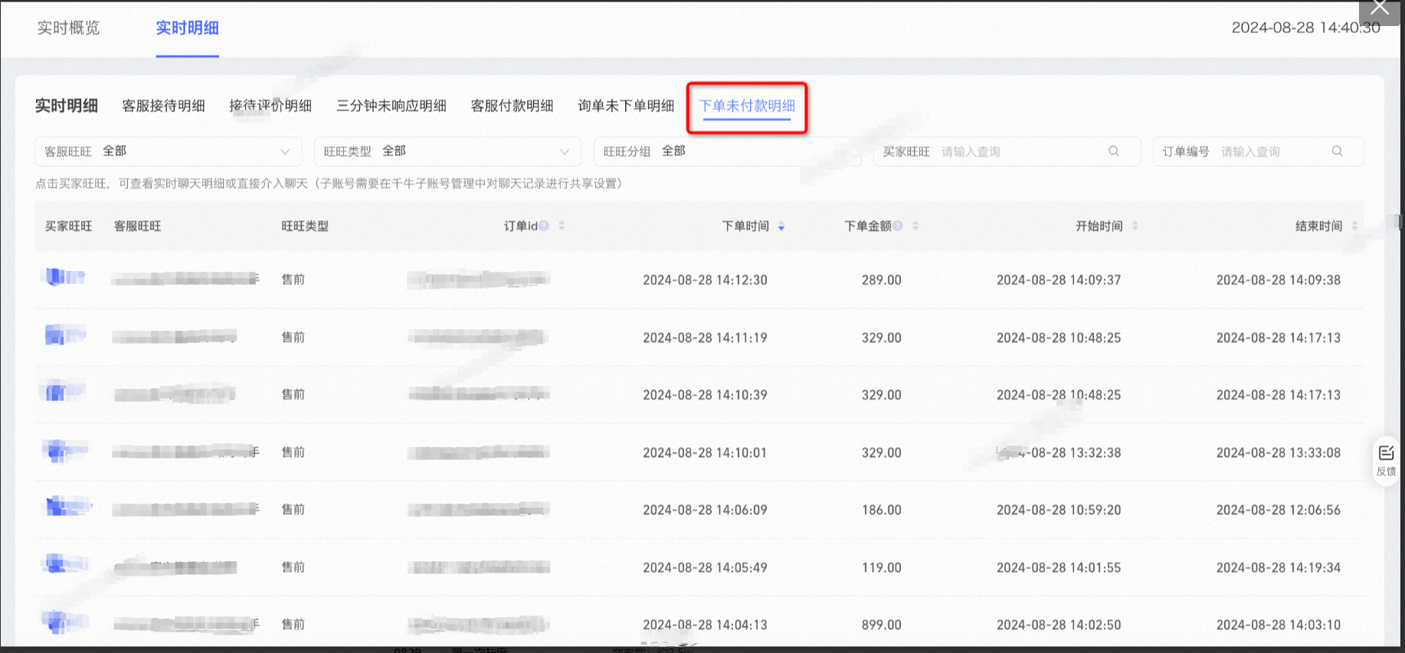Sort by 开始时间 column arrows

tap(1135, 226)
